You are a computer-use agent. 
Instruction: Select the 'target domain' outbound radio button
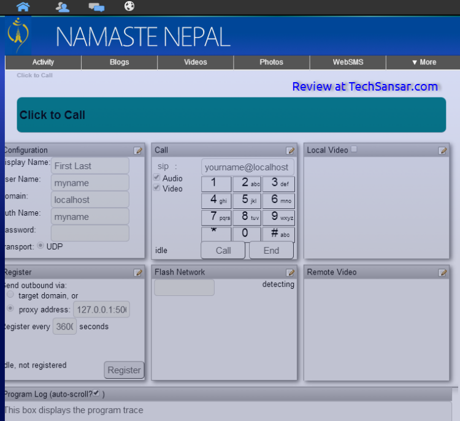coord(10,294)
